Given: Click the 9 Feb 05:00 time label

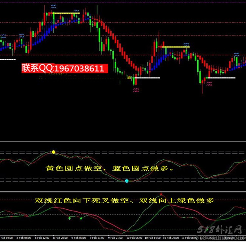Looking at the screenshot, I should [79, 238].
